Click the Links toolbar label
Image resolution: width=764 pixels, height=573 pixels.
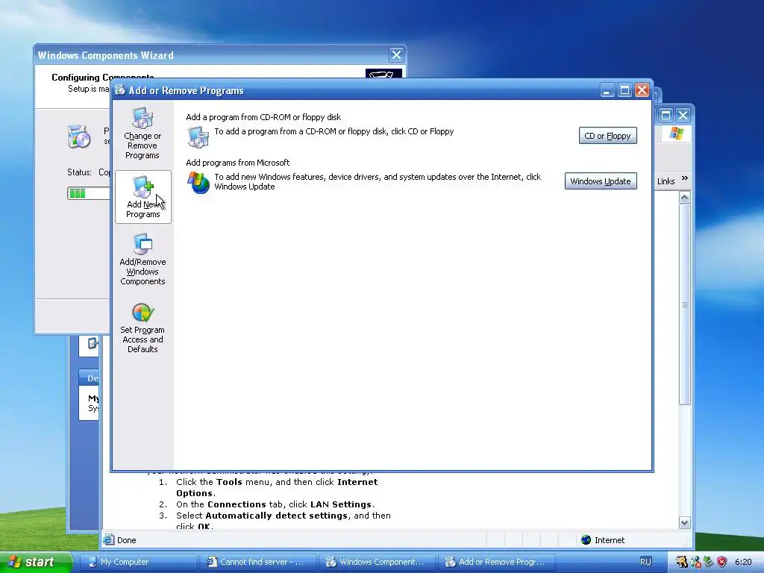[x=666, y=181]
